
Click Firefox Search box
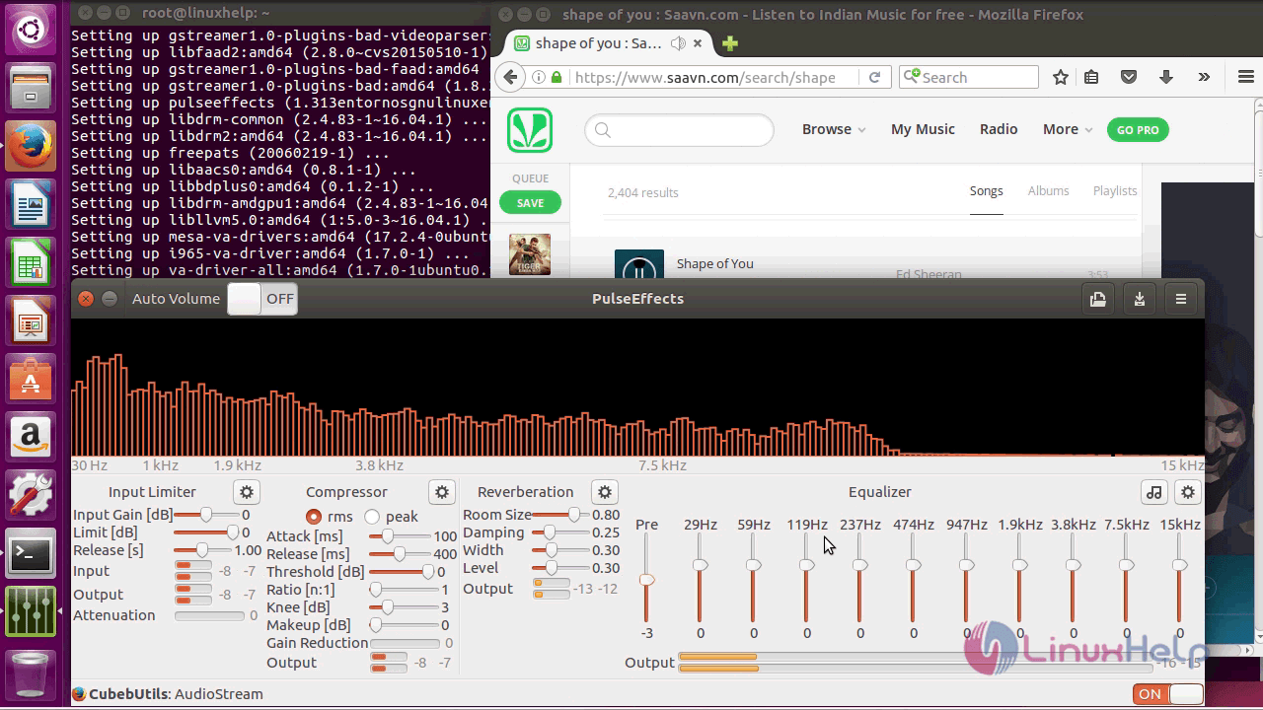tap(969, 77)
